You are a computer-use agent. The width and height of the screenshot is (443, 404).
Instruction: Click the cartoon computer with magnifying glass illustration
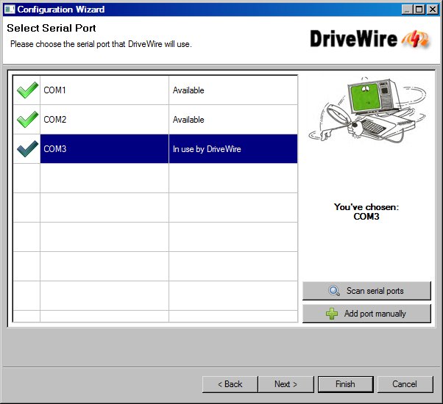[x=367, y=109]
